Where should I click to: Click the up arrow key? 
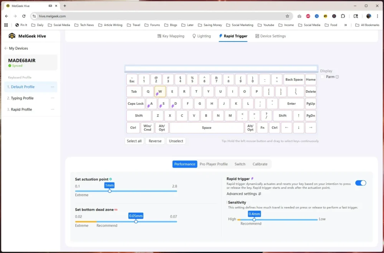coord(298,116)
